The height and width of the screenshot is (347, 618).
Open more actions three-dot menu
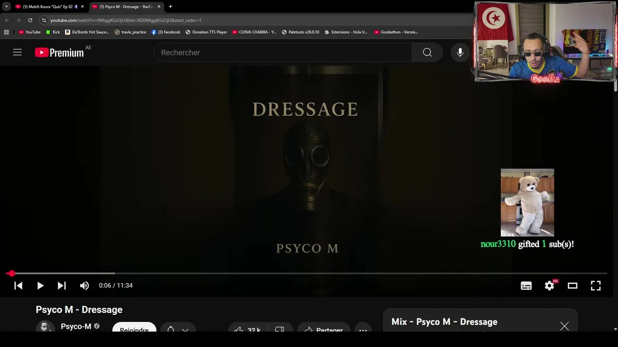click(x=363, y=327)
